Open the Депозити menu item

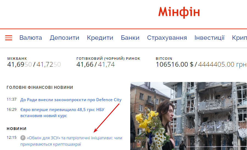(x=64, y=38)
